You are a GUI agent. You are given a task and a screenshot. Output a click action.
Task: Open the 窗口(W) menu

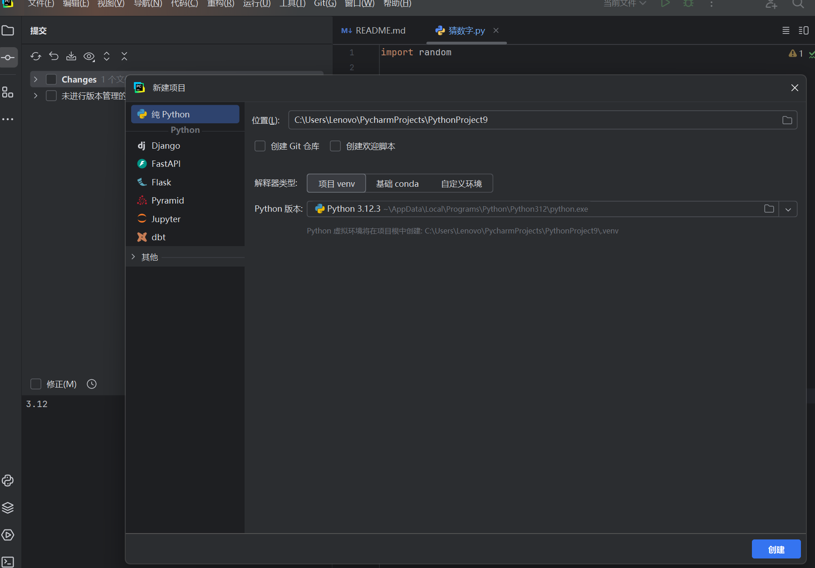360,4
